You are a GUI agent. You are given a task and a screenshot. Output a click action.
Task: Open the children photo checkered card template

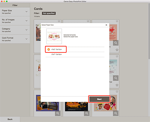pyautogui.click(x=106, y=106)
